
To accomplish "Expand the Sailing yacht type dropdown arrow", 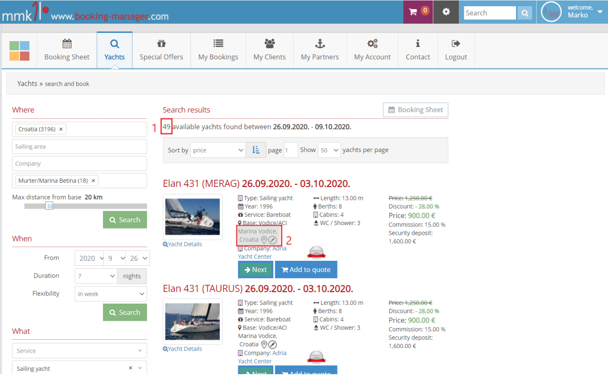I will (x=140, y=368).
